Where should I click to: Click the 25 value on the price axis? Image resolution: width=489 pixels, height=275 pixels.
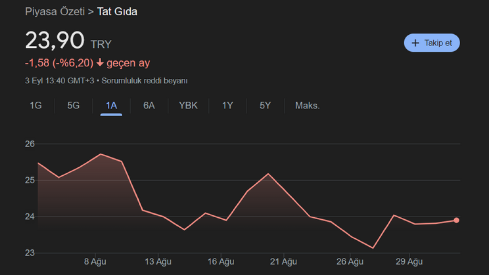(30, 180)
